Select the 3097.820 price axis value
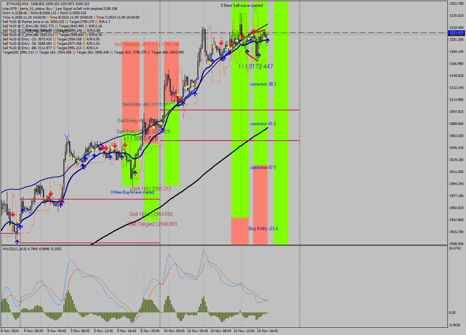The width and height of the screenshot is (466, 335). pyautogui.click(x=457, y=112)
